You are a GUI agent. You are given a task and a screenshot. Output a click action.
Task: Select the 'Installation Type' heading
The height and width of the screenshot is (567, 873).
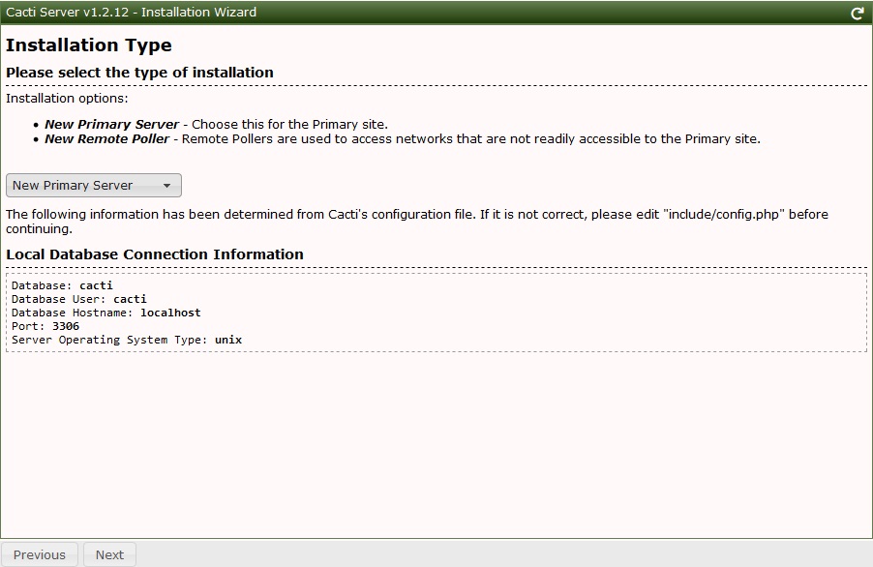(x=88, y=45)
